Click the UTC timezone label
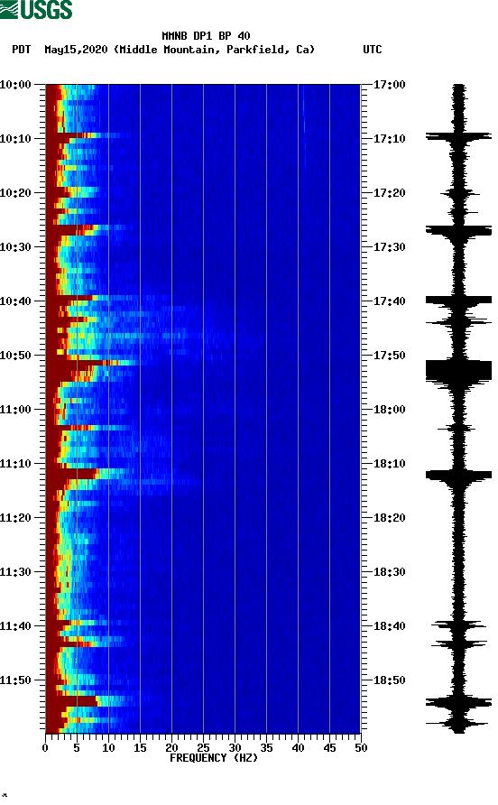 [373, 50]
